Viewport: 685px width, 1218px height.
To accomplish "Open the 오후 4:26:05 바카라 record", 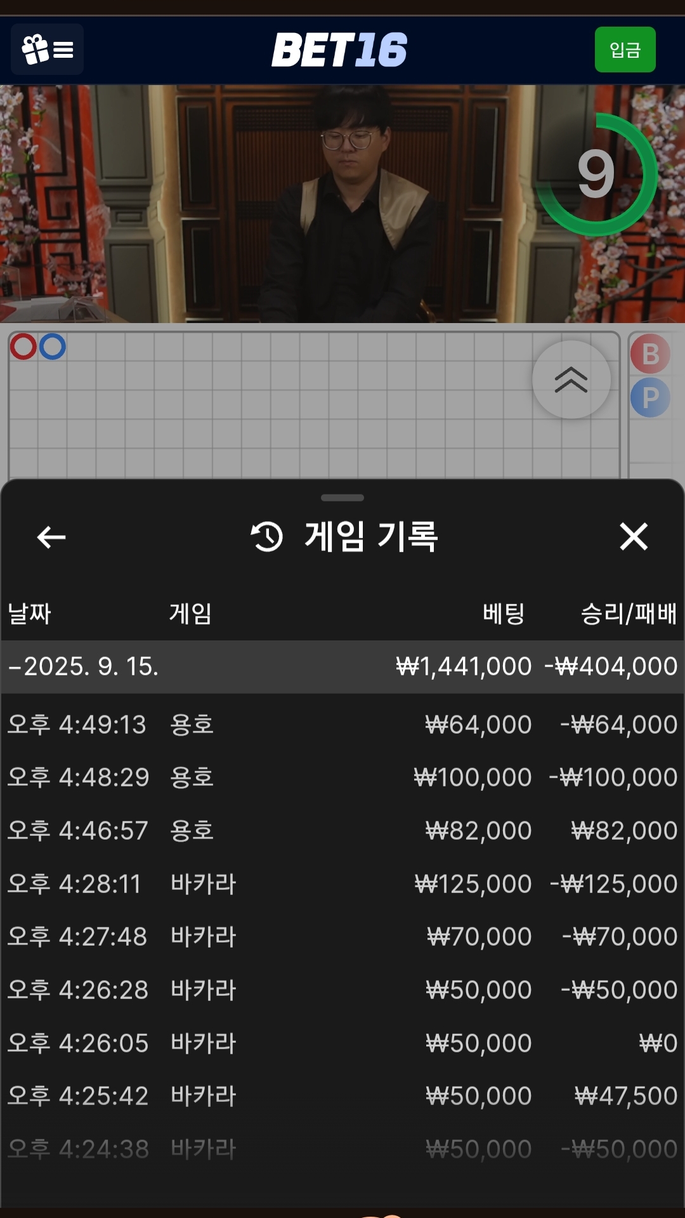I will pos(342,1043).
